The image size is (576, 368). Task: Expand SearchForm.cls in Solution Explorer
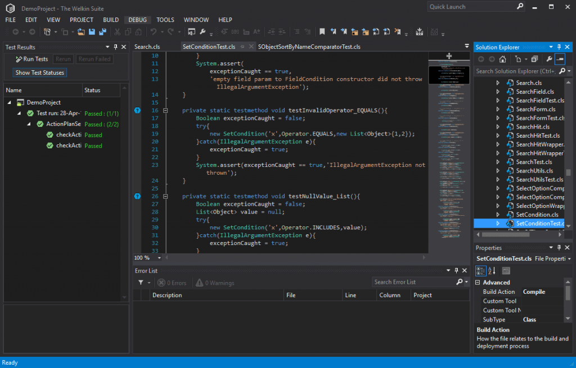(498, 109)
